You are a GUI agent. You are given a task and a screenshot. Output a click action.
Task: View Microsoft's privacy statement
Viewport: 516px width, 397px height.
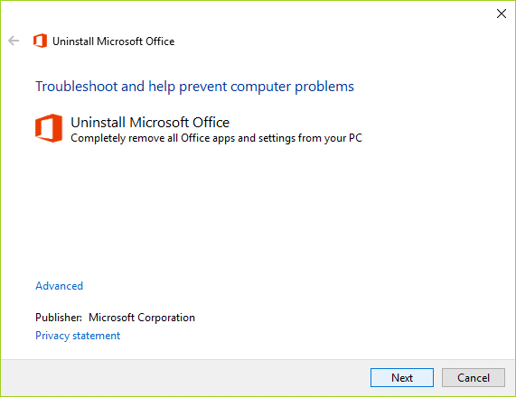tap(78, 336)
